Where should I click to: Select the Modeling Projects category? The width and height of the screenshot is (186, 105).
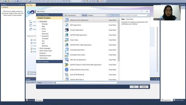[x=45, y=56]
